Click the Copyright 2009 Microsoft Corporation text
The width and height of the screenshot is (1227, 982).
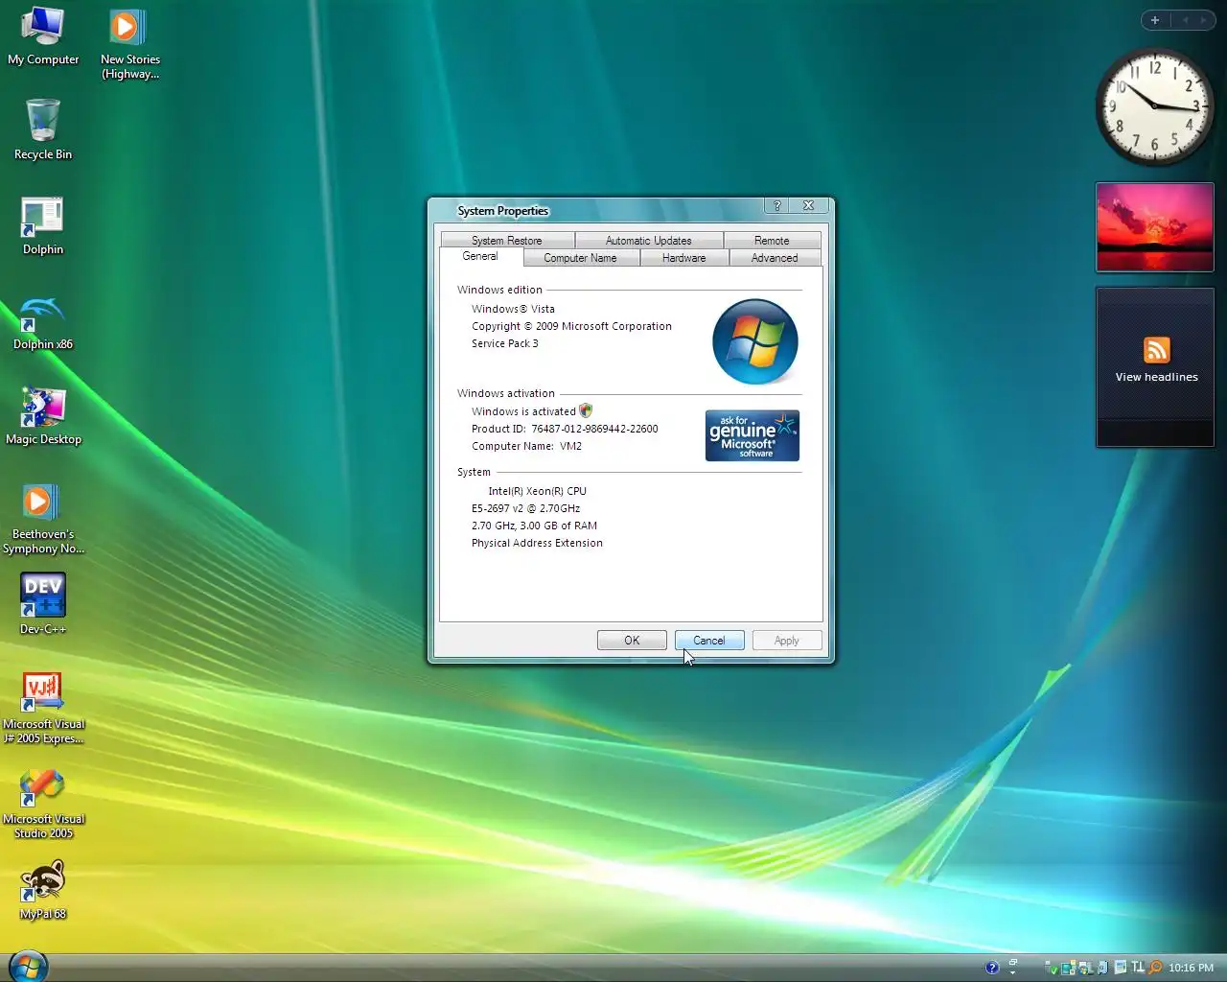click(x=571, y=326)
